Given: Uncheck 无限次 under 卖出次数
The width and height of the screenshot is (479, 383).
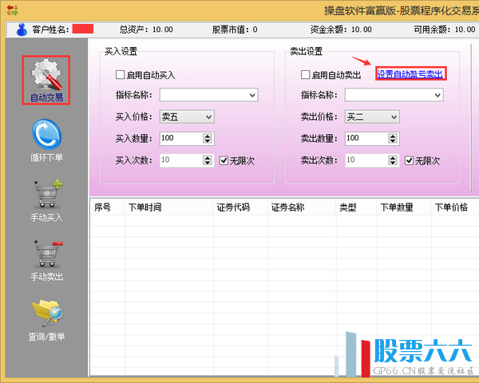Looking at the screenshot, I should [x=410, y=160].
